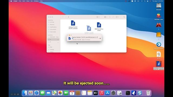This screenshot has height=97, width=173.
Task: Launch FaceTime from the Dock
Action: pyautogui.click(x=66, y=93)
